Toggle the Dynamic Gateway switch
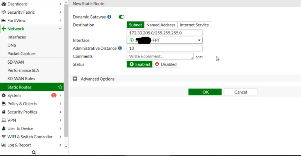The image size is (301, 156). 121,17
